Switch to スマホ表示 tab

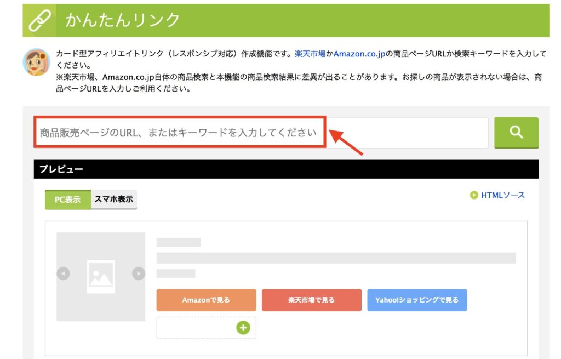(114, 200)
